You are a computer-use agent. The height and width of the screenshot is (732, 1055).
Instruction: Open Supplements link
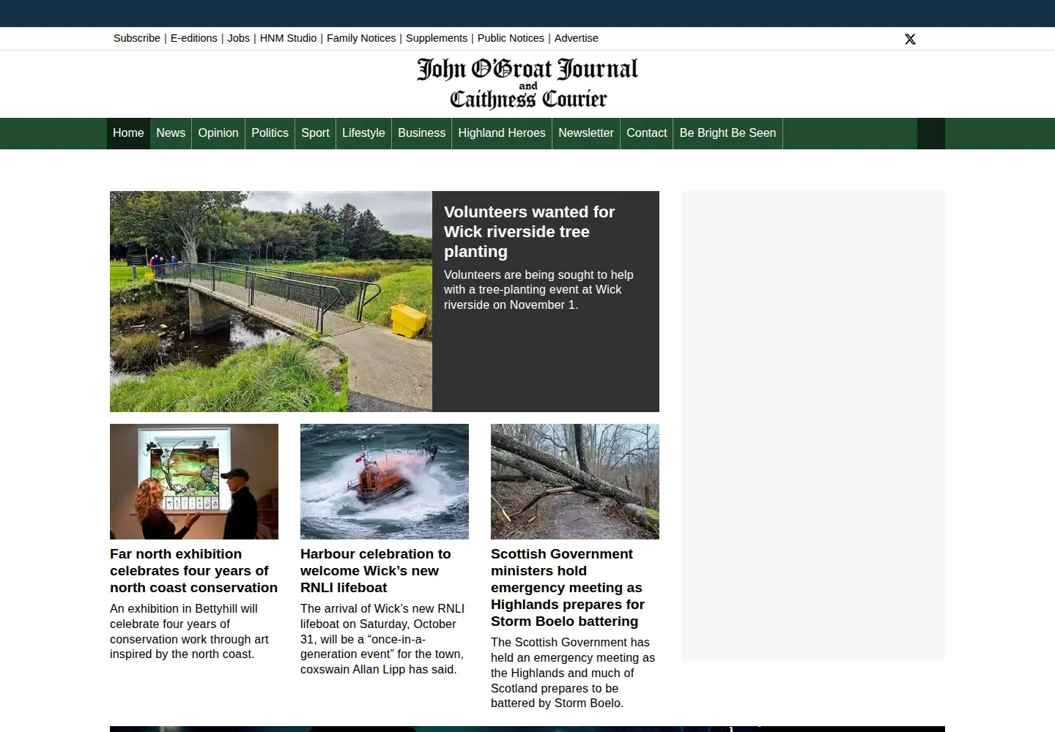[437, 38]
